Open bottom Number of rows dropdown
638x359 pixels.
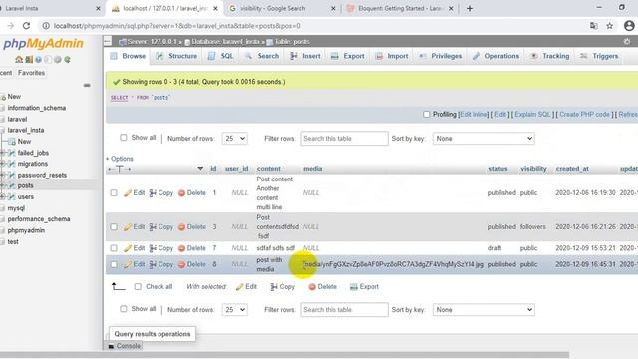click(x=235, y=310)
